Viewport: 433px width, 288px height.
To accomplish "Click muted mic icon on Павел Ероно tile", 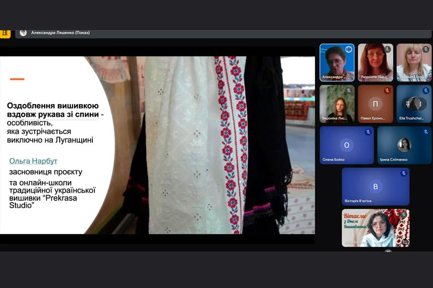I will click(387, 90).
